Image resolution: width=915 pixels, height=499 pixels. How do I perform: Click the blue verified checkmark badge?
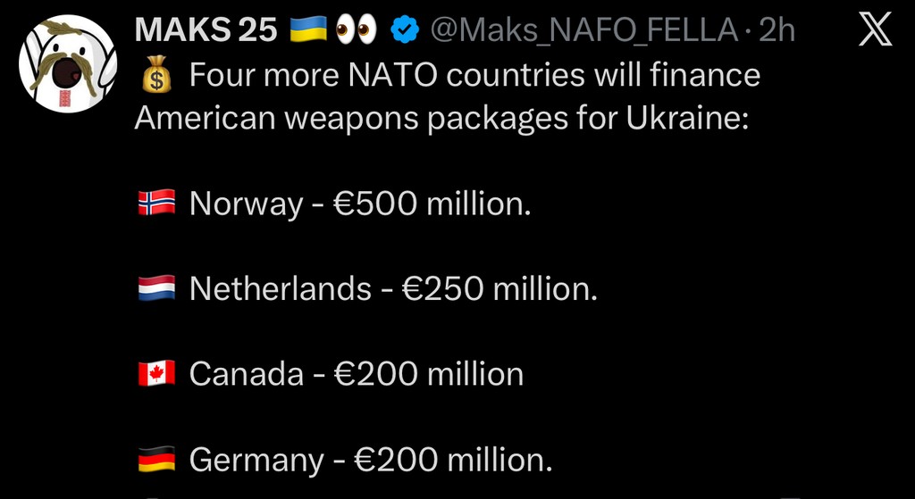[x=407, y=30]
